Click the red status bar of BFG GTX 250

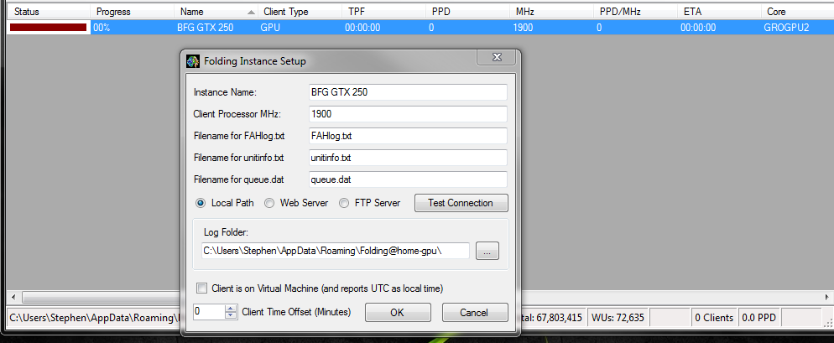[48, 27]
